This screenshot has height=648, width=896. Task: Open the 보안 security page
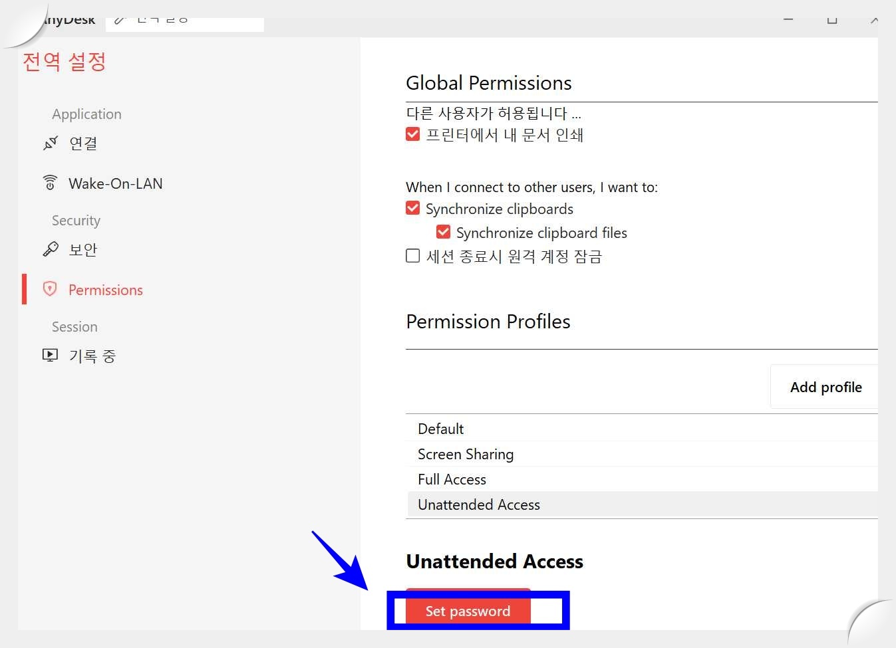click(x=83, y=249)
